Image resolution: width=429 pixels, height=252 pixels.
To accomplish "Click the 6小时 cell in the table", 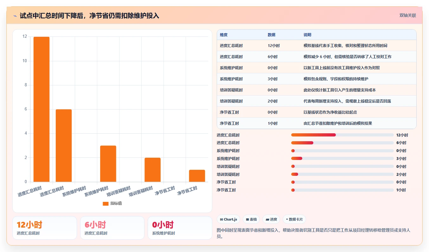I will 273,57.
